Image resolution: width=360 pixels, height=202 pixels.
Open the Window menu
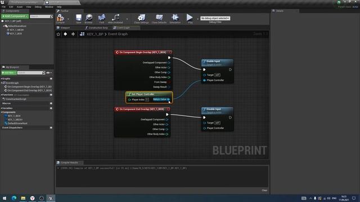(49, 7)
